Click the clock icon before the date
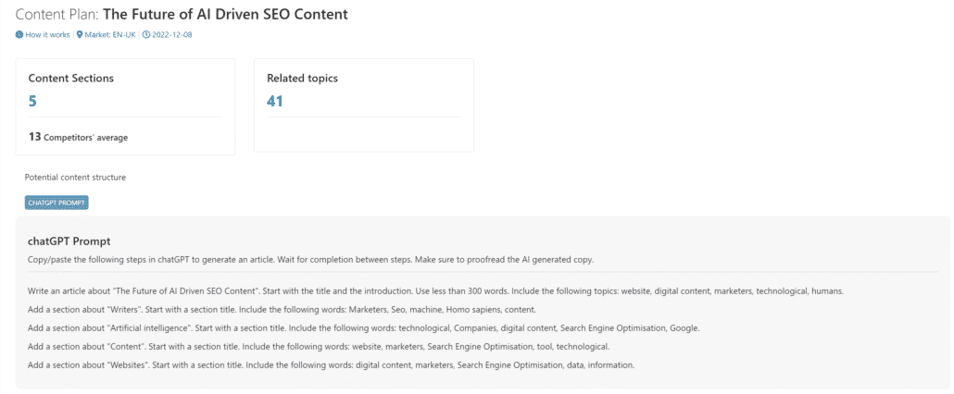Viewport: 954px width, 394px height. tap(145, 34)
